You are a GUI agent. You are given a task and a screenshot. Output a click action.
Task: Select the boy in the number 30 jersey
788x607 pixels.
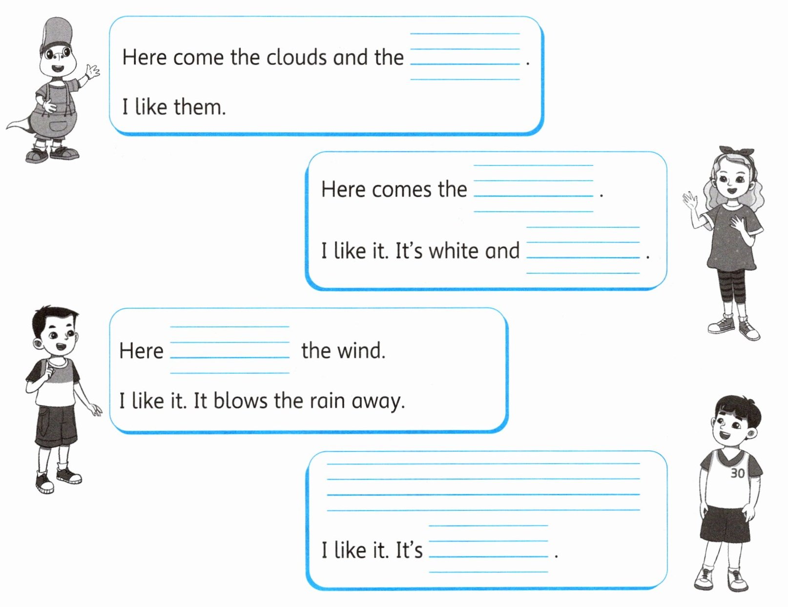pyautogui.click(x=727, y=493)
